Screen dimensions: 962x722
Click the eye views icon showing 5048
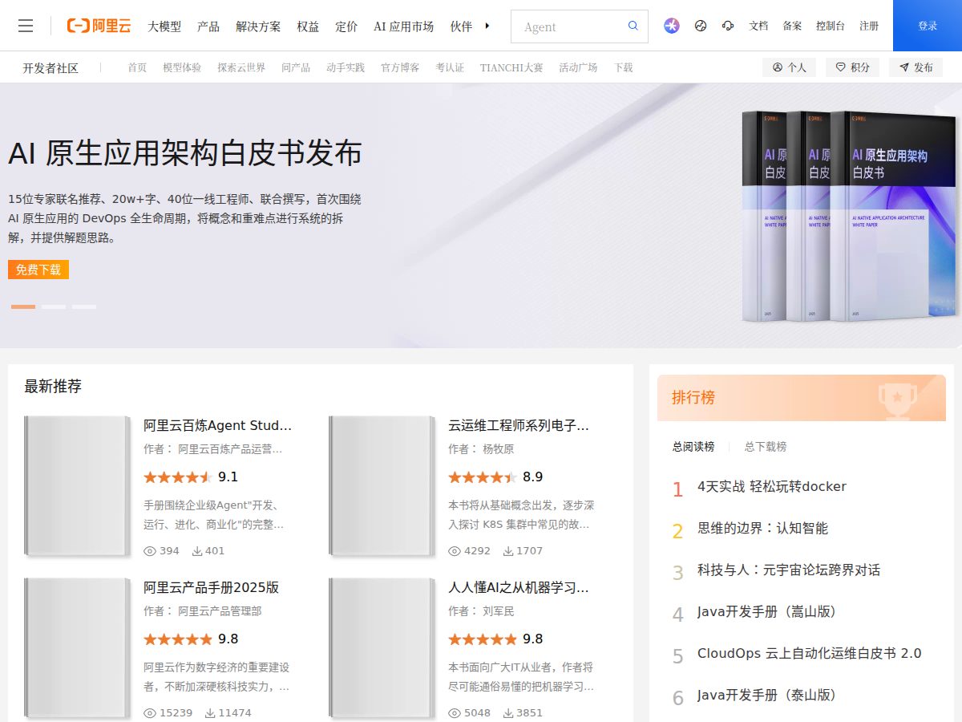pyautogui.click(x=455, y=712)
